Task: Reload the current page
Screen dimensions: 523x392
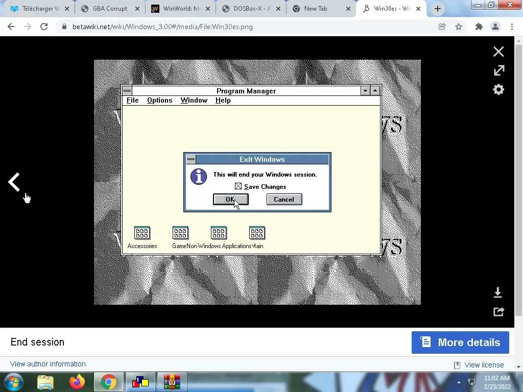Action: [x=44, y=27]
